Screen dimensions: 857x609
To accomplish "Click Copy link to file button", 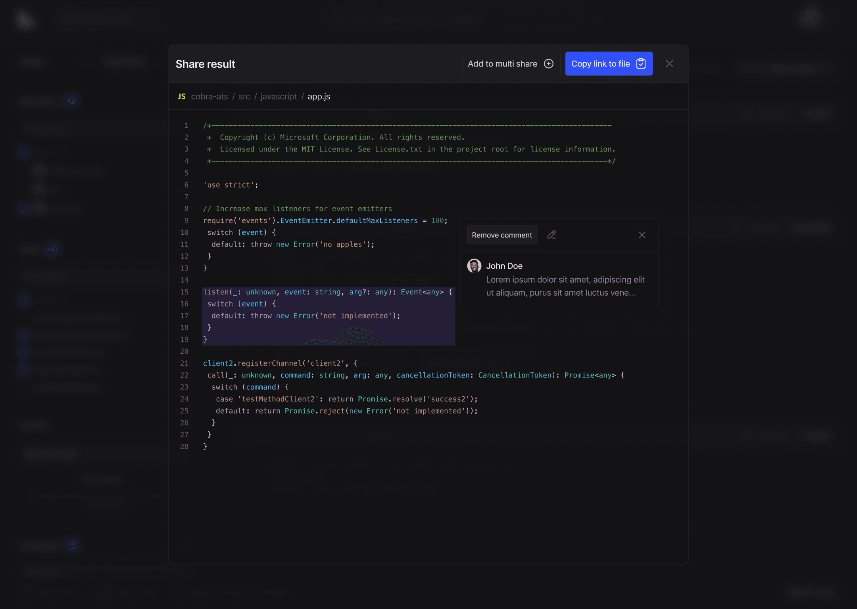I will pyautogui.click(x=609, y=64).
